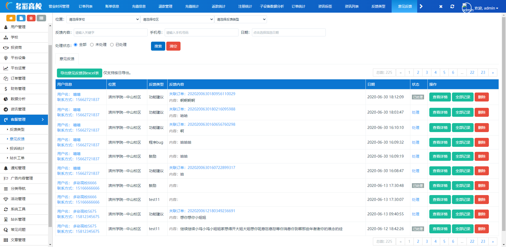Click the red 清空 button
Viewport: 506px width, 247px height.
click(173, 46)
